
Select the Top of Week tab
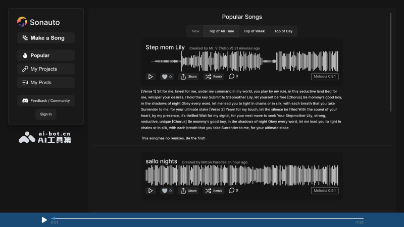tap(254, 31)
